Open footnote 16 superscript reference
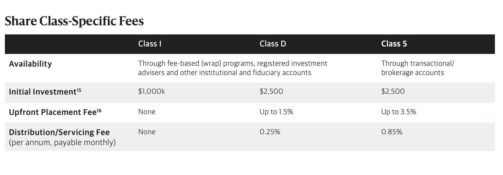503x175 pixels. pyautogui.click(x=99, y=110)
